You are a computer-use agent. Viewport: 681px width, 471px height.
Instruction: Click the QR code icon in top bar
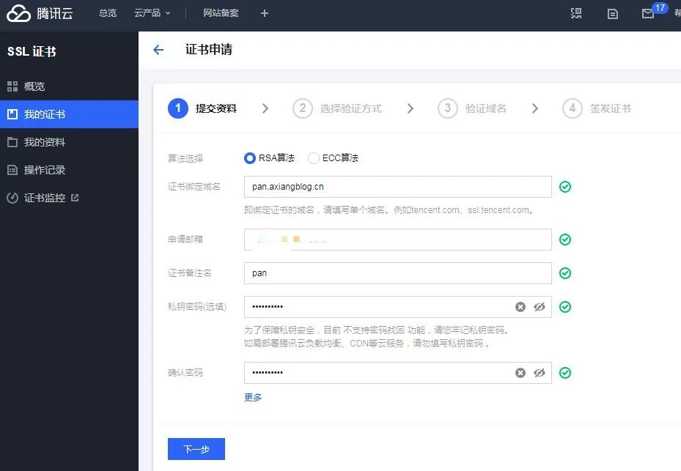(x=576, y=13)
